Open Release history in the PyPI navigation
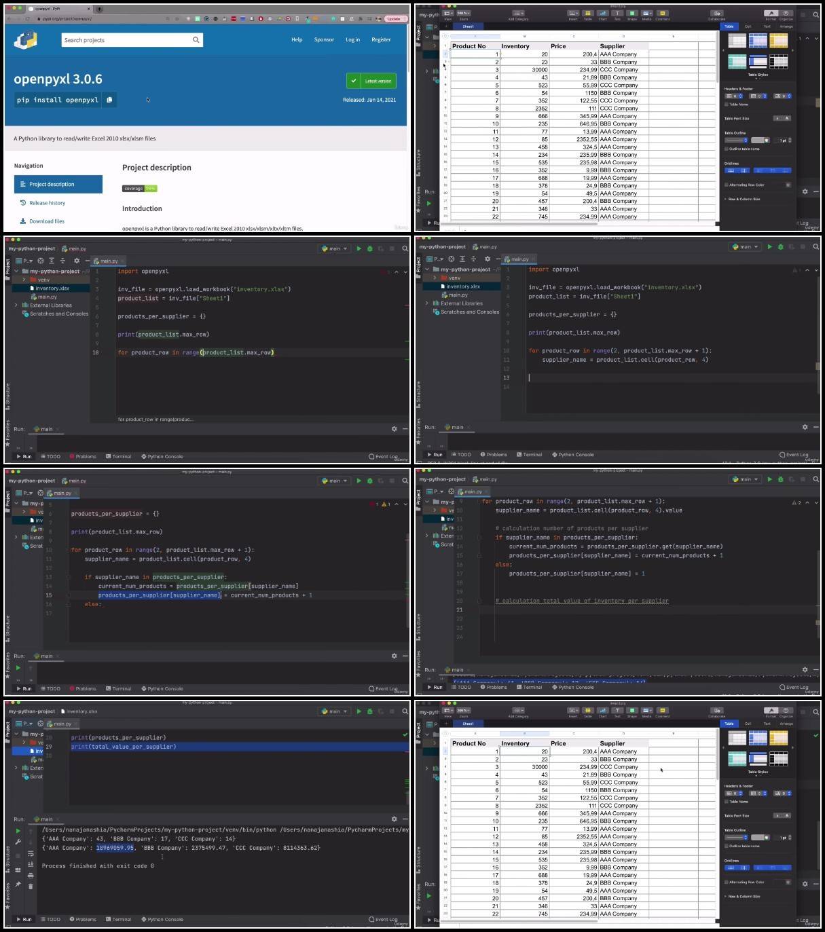This screenshot has height=932, width=825. [47, 203]
